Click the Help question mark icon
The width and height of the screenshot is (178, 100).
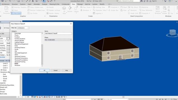pos(170,1)
